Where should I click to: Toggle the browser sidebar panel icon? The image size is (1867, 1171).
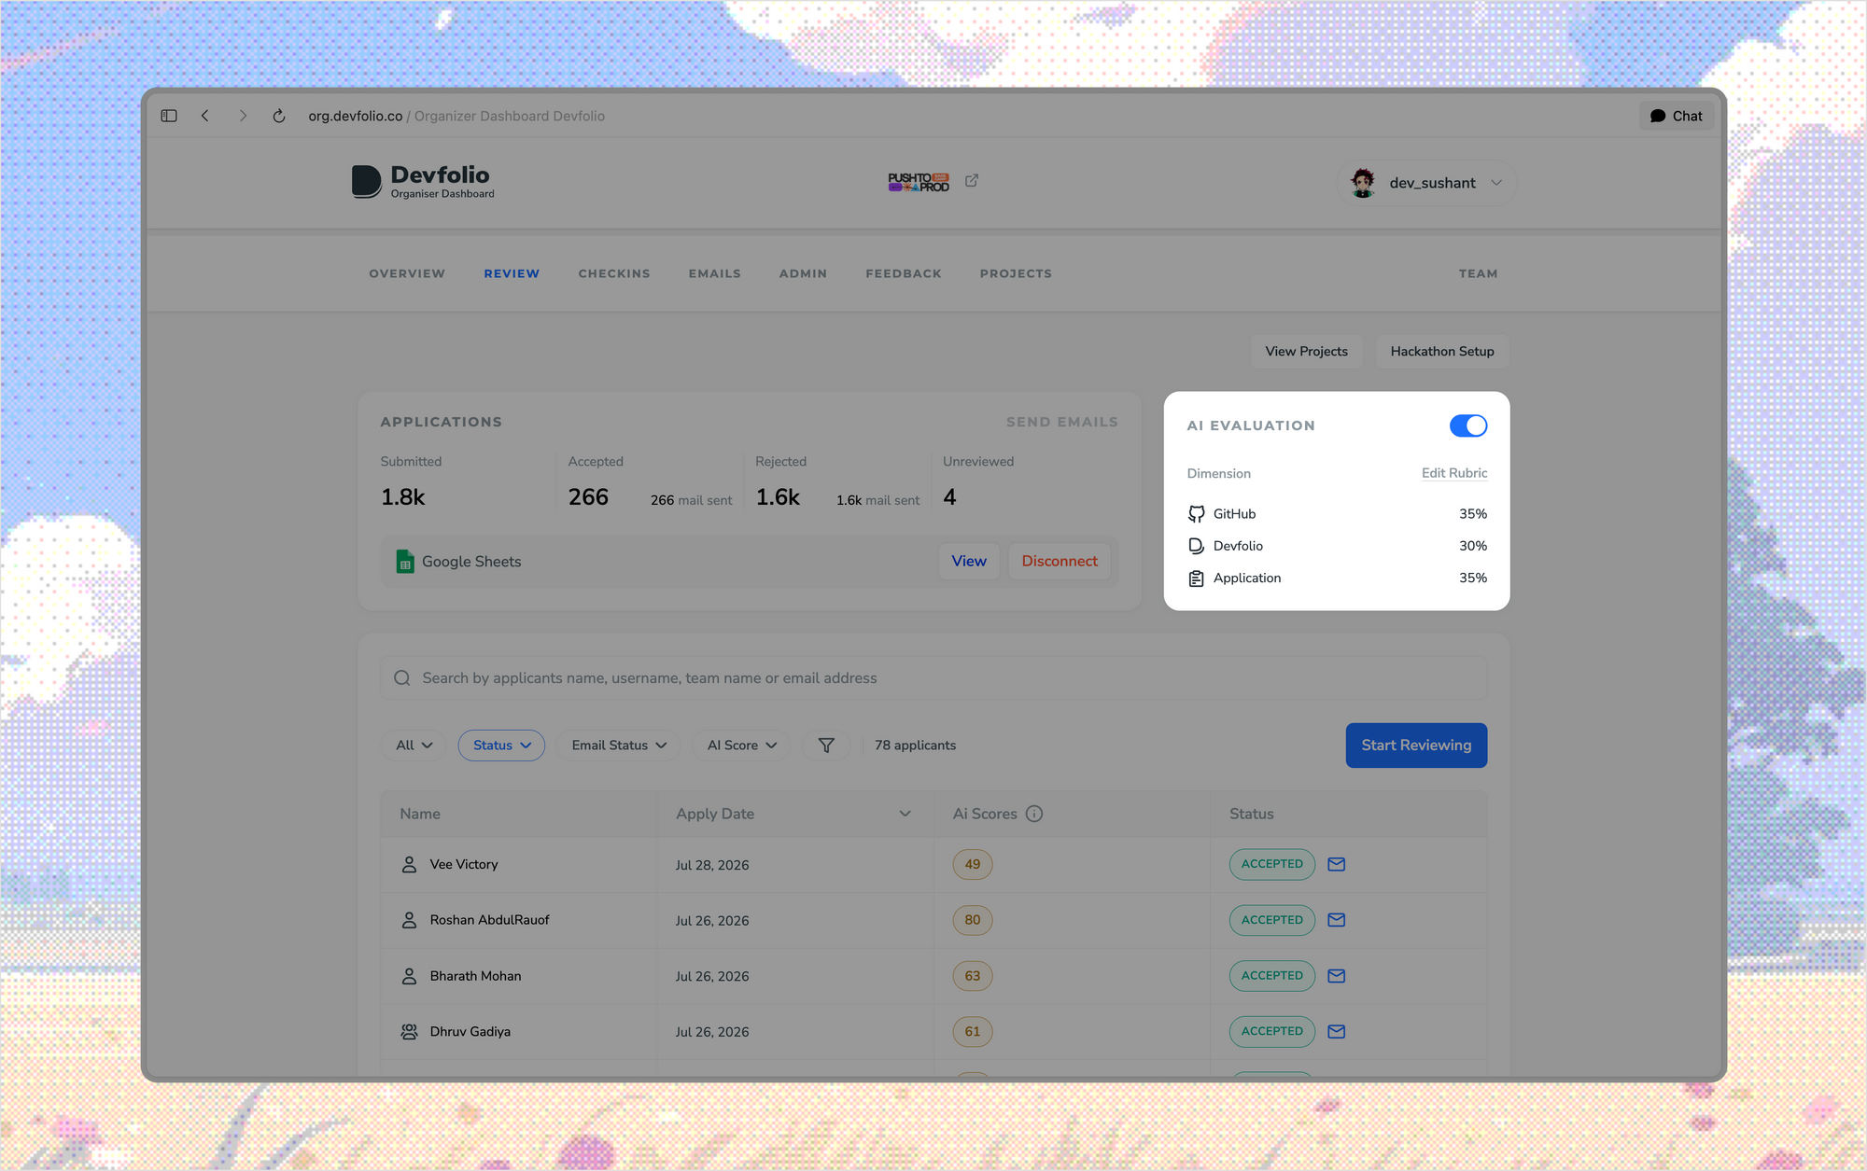169,116
